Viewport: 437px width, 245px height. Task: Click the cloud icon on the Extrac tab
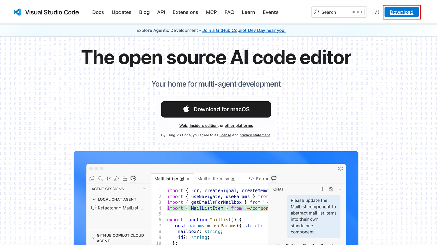pyautogui.click(x=251, y=179)
